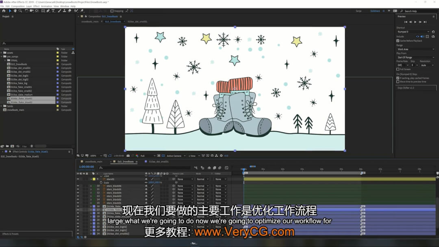Open the Range dropdown showing Work Area

click(415, 49)
